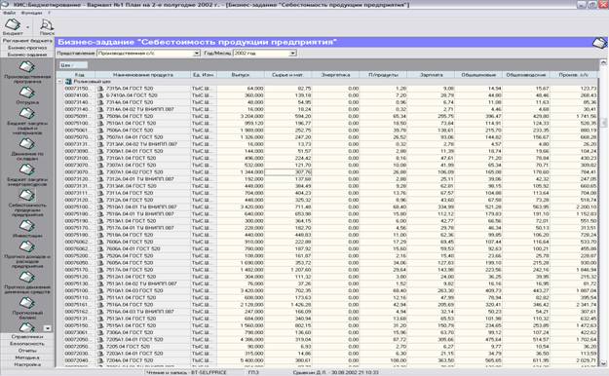Open the Файл menu

[x=10, y=13]
